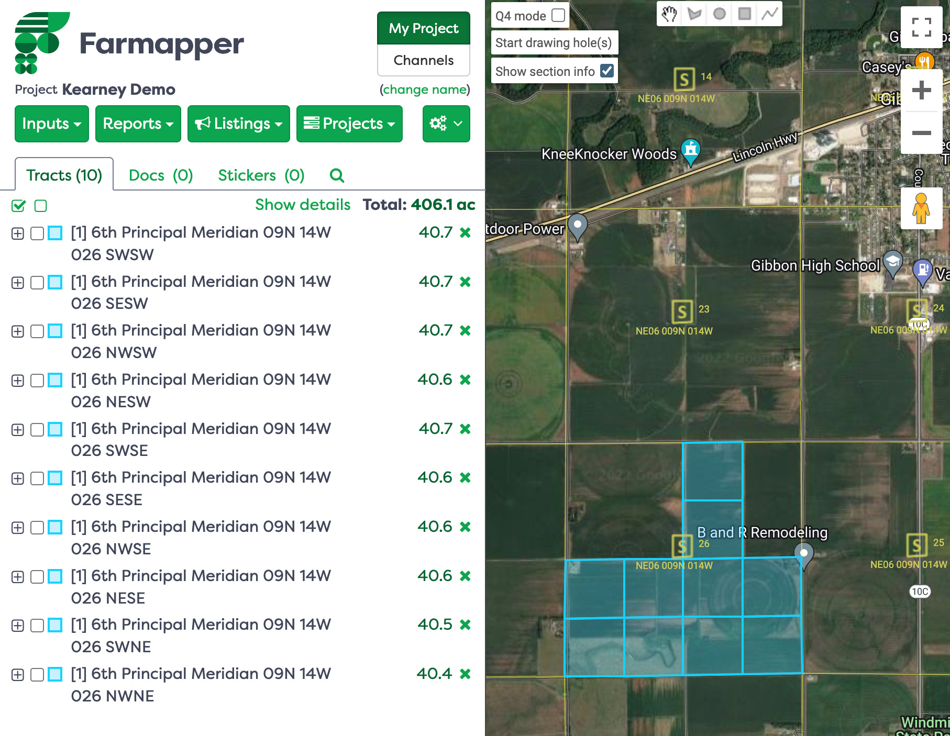The image size is (950, 736).
Task: Click Start drawing hole(s) button
Action: pos(554,42)
